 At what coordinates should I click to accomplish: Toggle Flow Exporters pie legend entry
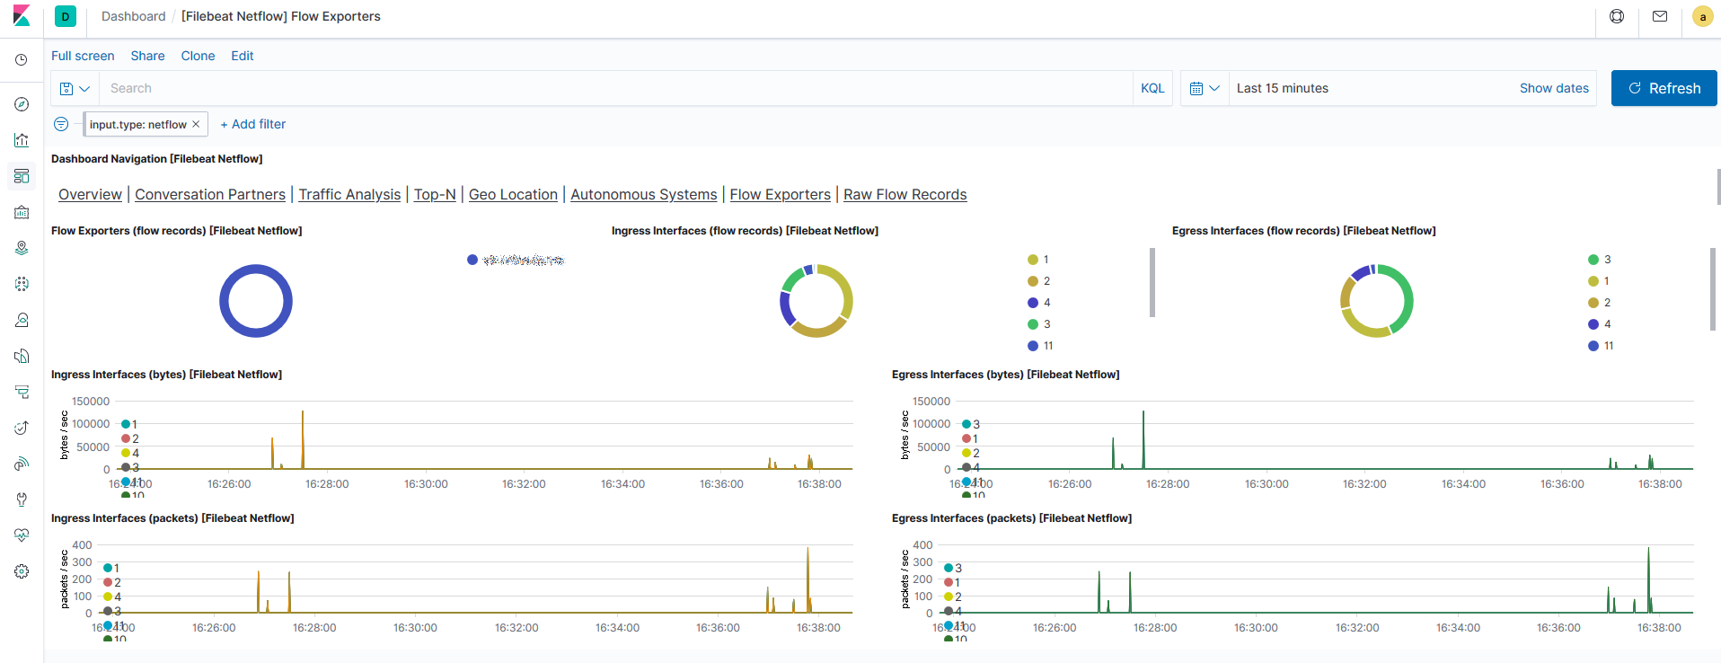(516, 260)
